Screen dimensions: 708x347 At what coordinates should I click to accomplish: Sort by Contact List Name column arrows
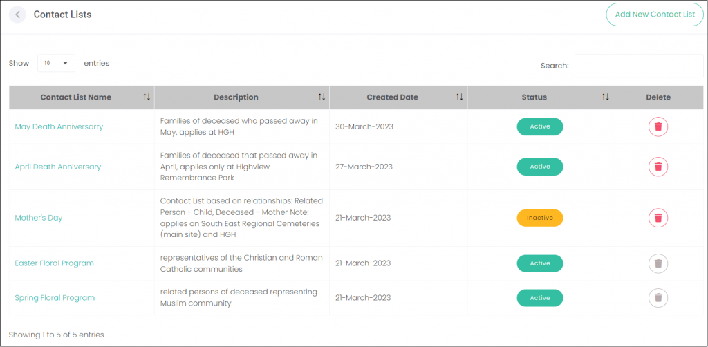(147, 97)
